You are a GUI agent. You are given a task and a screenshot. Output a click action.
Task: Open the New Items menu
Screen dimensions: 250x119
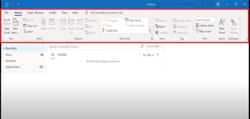[15, 26]
